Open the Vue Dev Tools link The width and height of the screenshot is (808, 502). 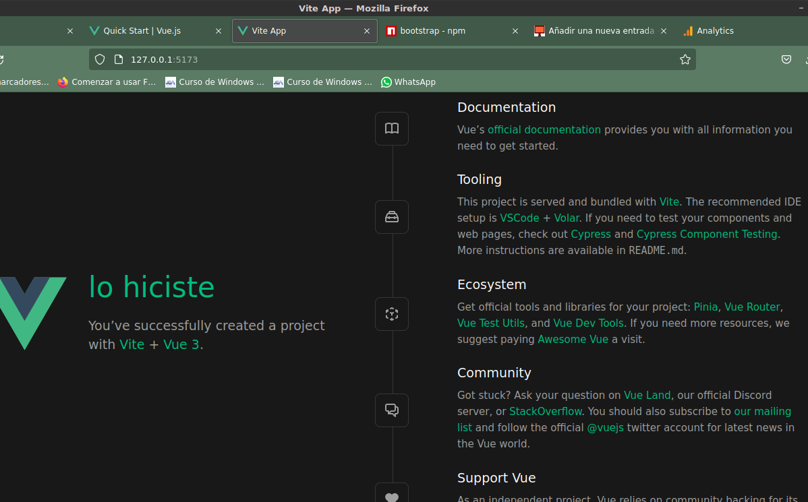588,323
